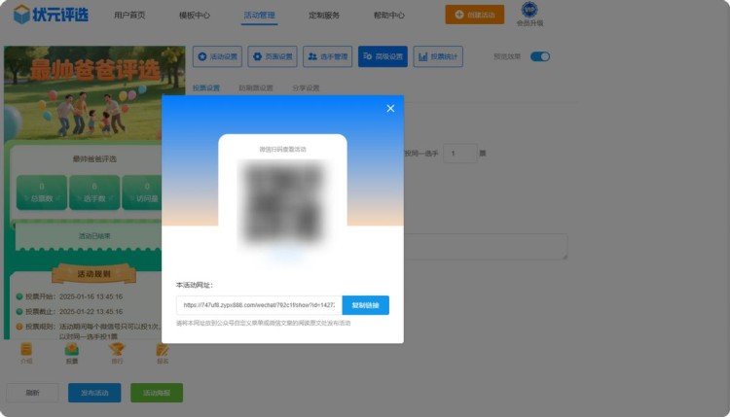Click the 状元评选 logo icon

tap(21, 16)
